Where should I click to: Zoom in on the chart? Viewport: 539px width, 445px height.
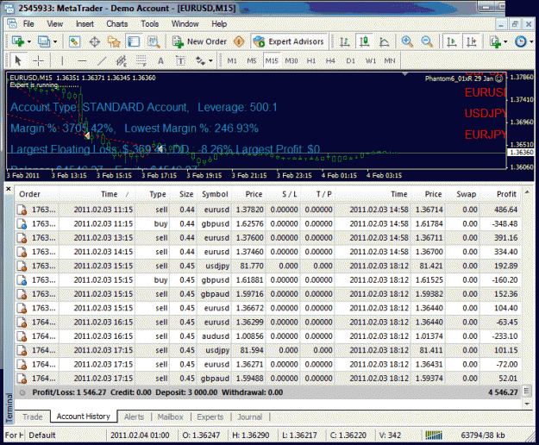(407, 41)
